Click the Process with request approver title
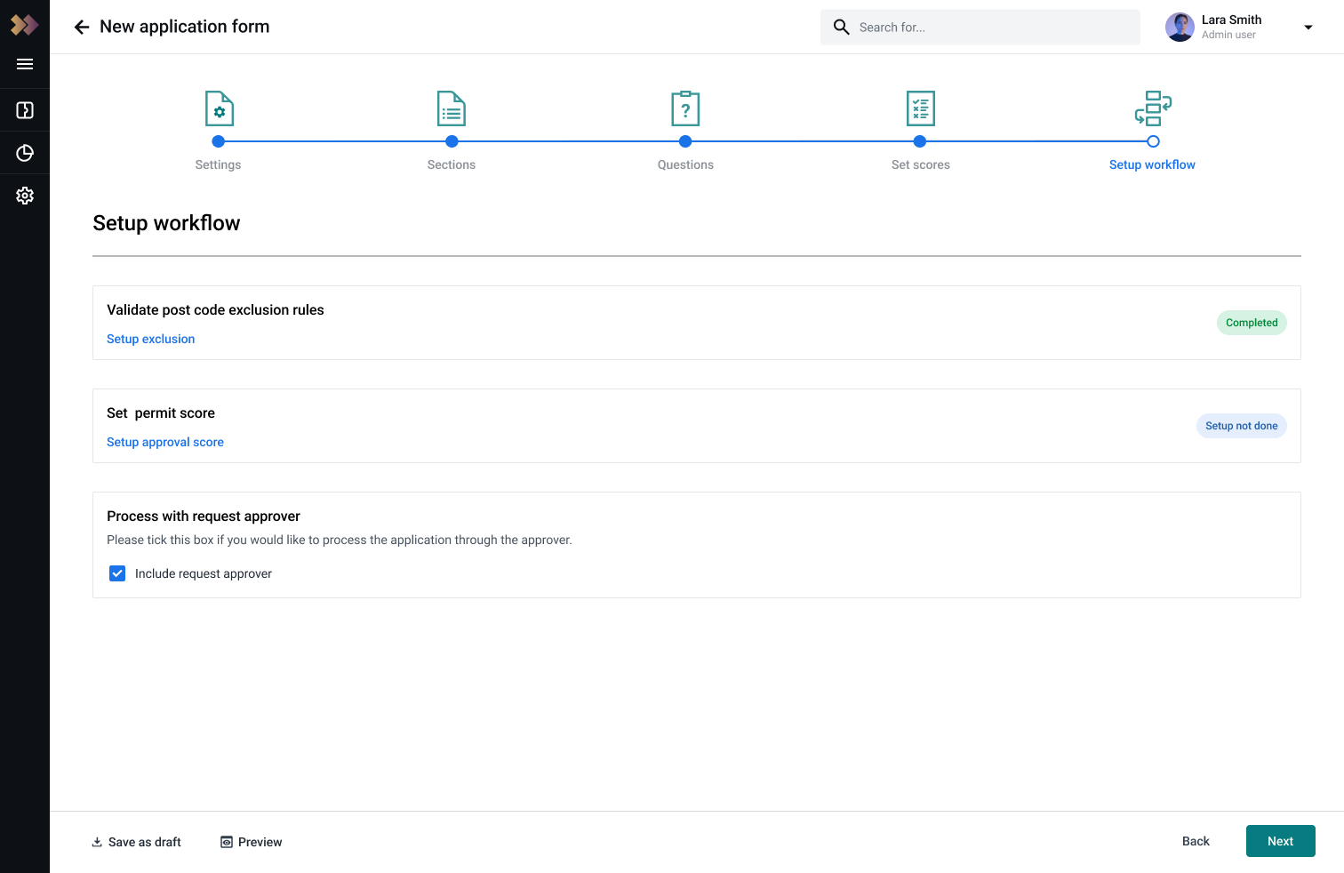Image resolution: width=1344 pixels, height=873 pixels. [x=204, y=516]
